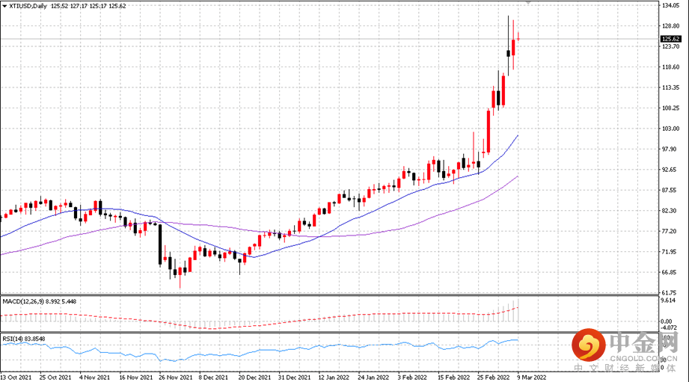Click the 82.30 price axis label

(x=670, y=211)
